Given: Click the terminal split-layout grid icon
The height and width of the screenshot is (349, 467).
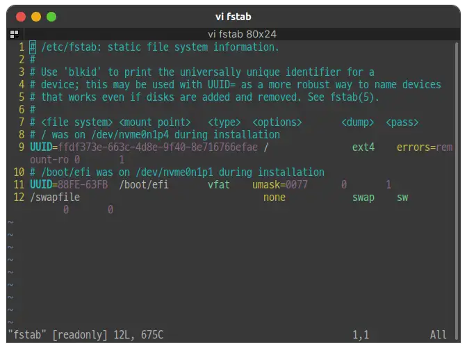Looking at the screenshot, I should point(14,34).
